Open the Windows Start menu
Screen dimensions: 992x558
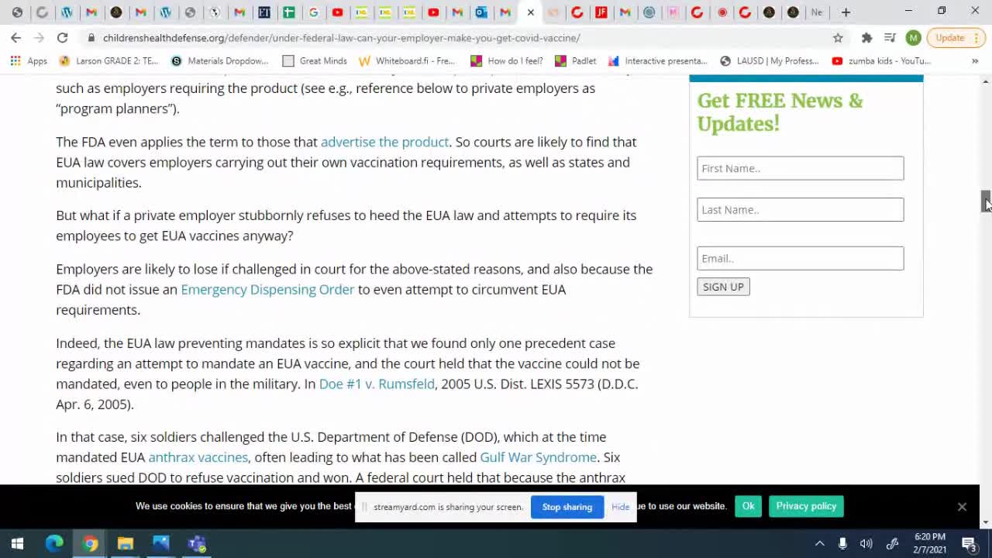(17, 543)
